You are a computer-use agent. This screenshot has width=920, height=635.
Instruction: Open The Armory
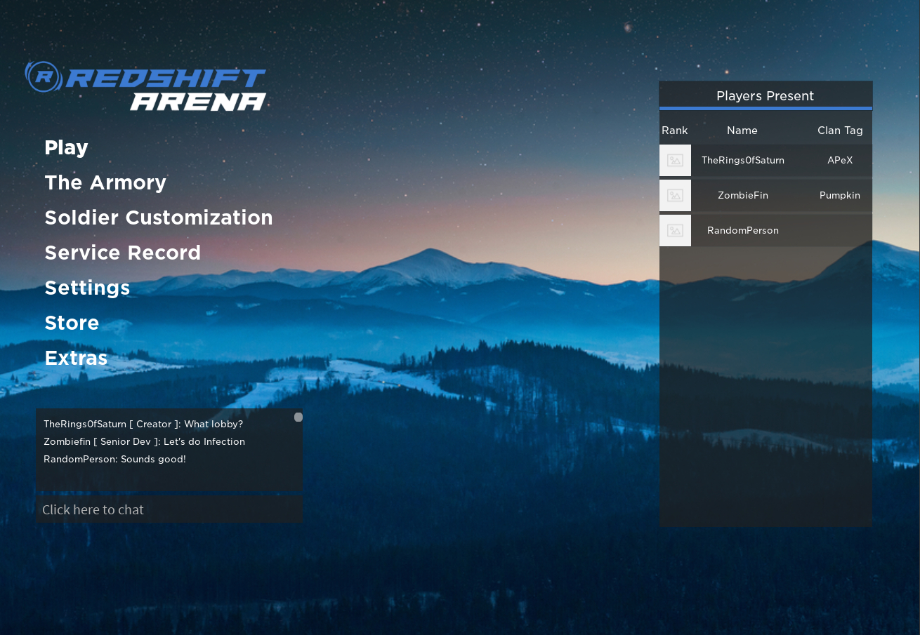click(x=105, y=182)
